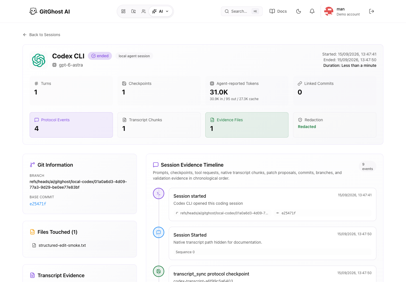Screen dimensions: 406x282
Task: Open the Transcript Chunks tab card
Action: coord(159,125)
